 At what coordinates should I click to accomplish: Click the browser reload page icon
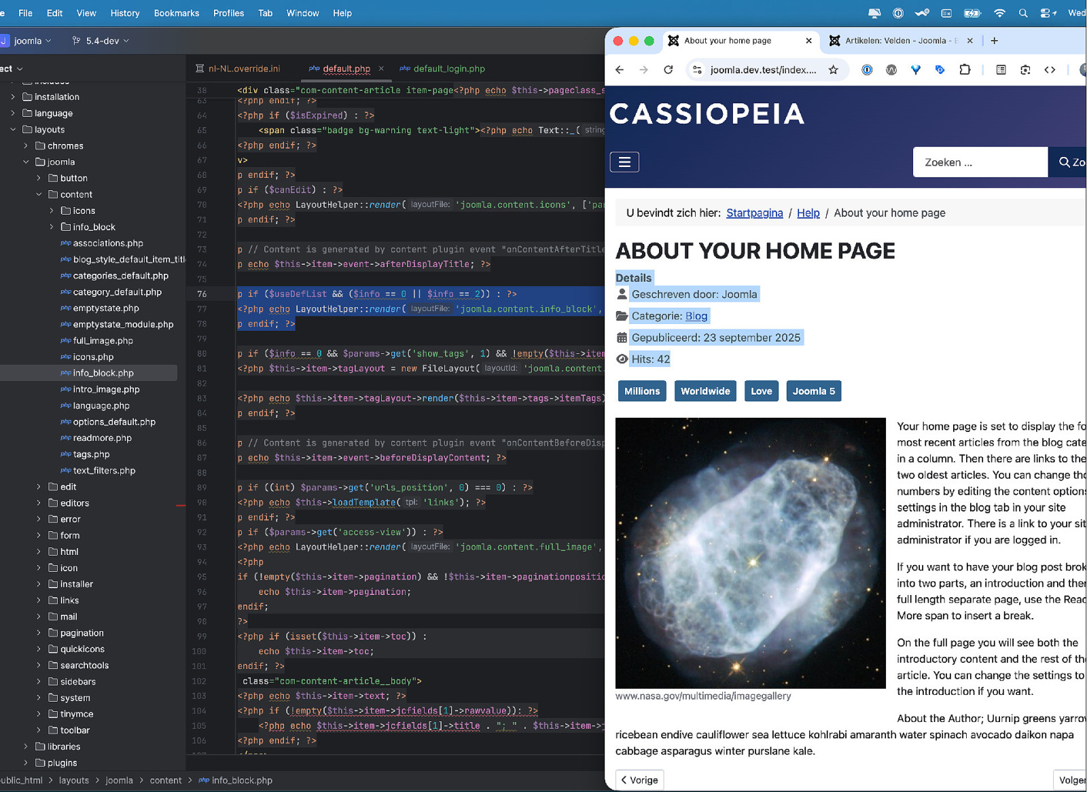coord(669,69)
